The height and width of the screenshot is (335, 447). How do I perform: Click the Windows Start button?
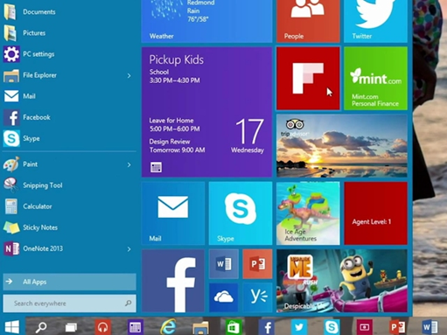pyautogui.click(x=12, y=326)
